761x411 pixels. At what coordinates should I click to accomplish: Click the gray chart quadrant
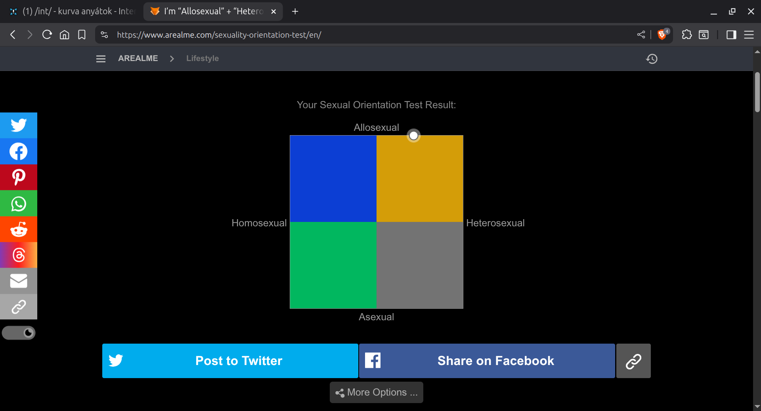tap(420, 265)
